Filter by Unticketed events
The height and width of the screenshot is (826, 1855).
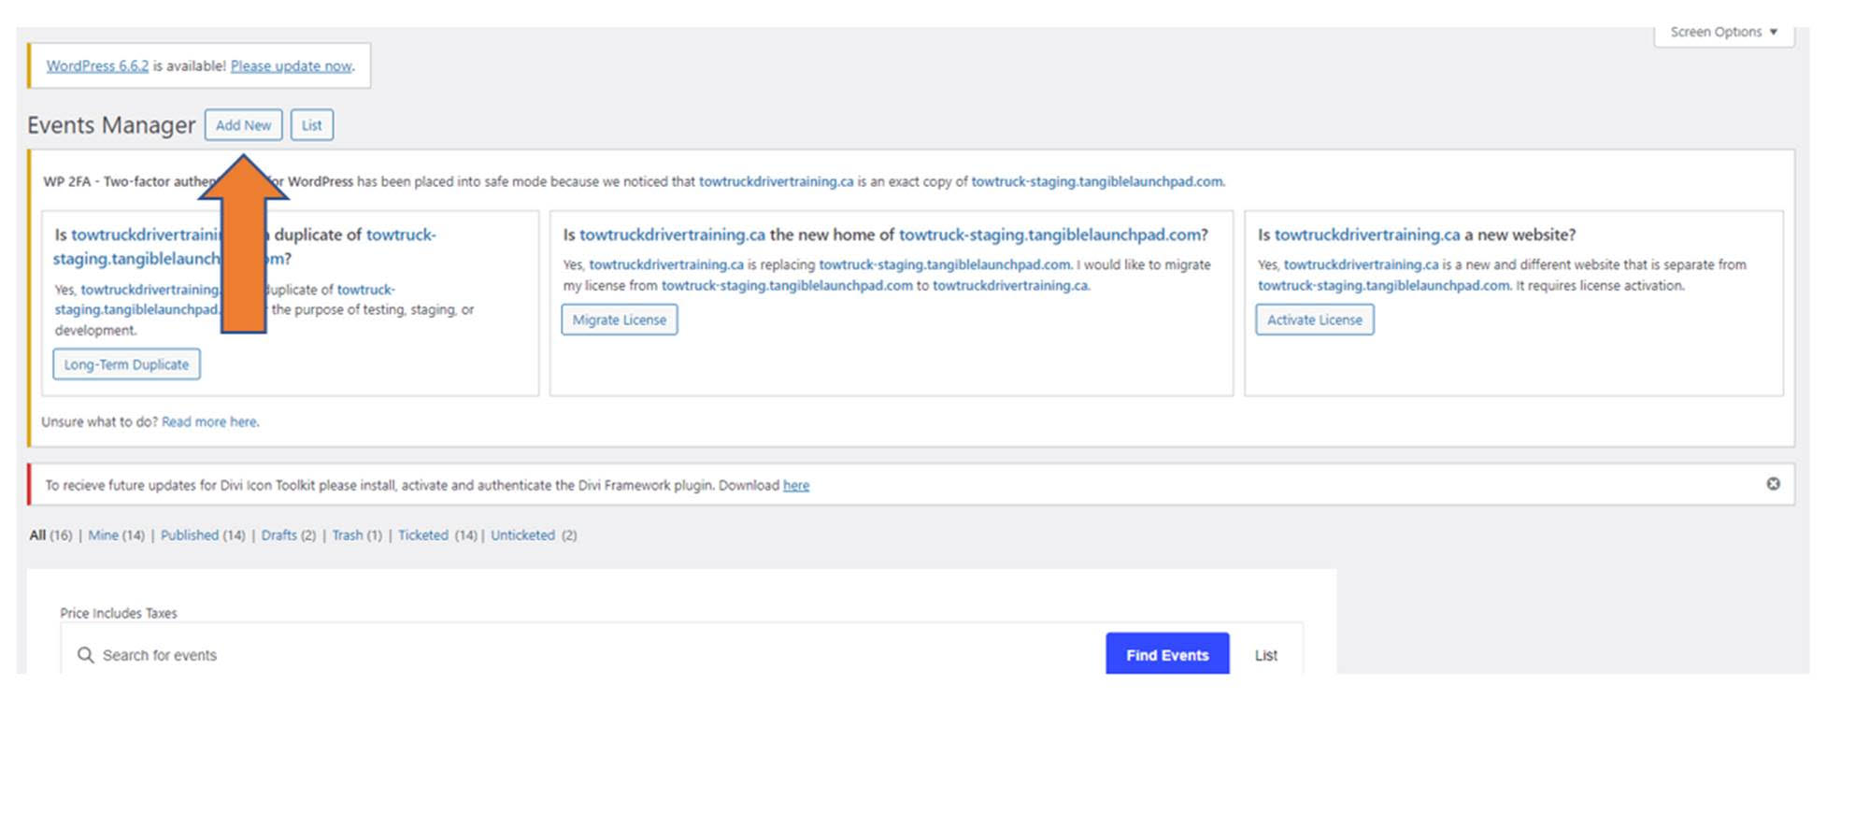pyautogui.click(x=522, y=535)
